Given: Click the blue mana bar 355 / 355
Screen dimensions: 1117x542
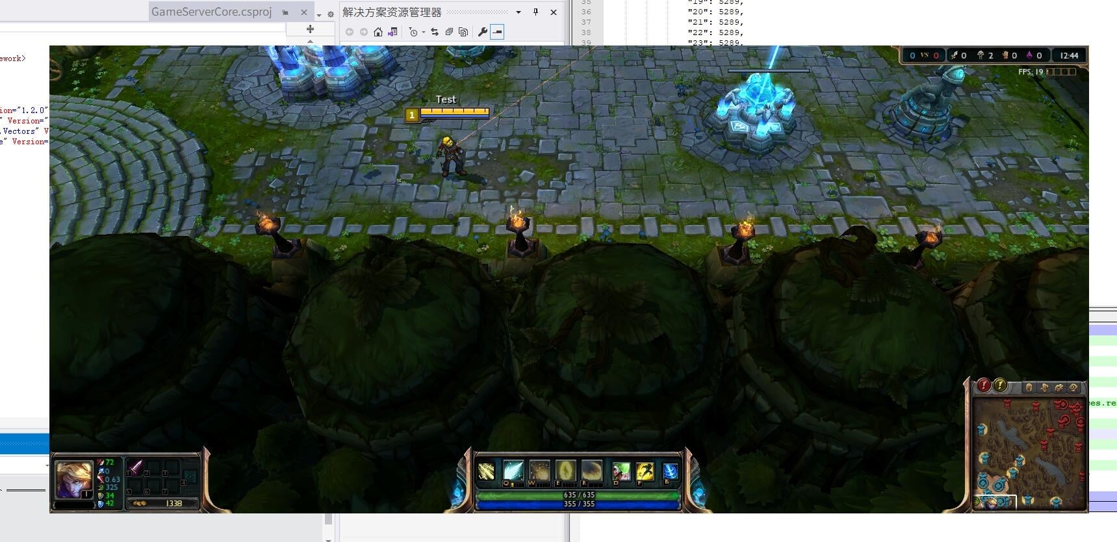Looking at the screenshot, I should [x=578, y=504].
